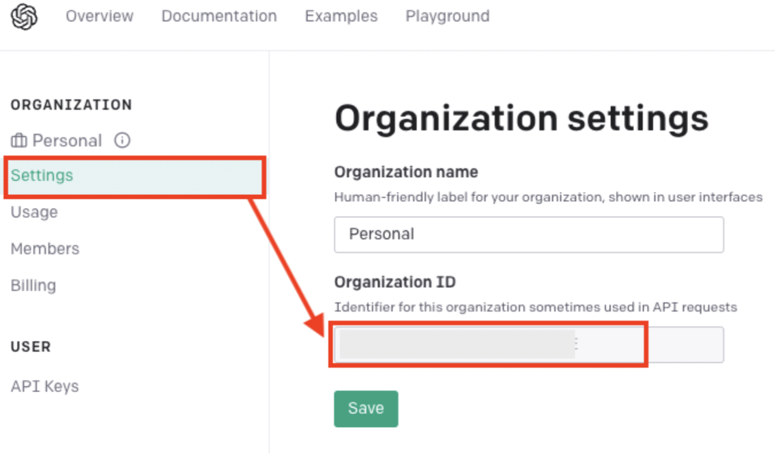775x453 pixels.
Task: Select Settings in the Organization sidebar
Action: (x=41, y=175)
